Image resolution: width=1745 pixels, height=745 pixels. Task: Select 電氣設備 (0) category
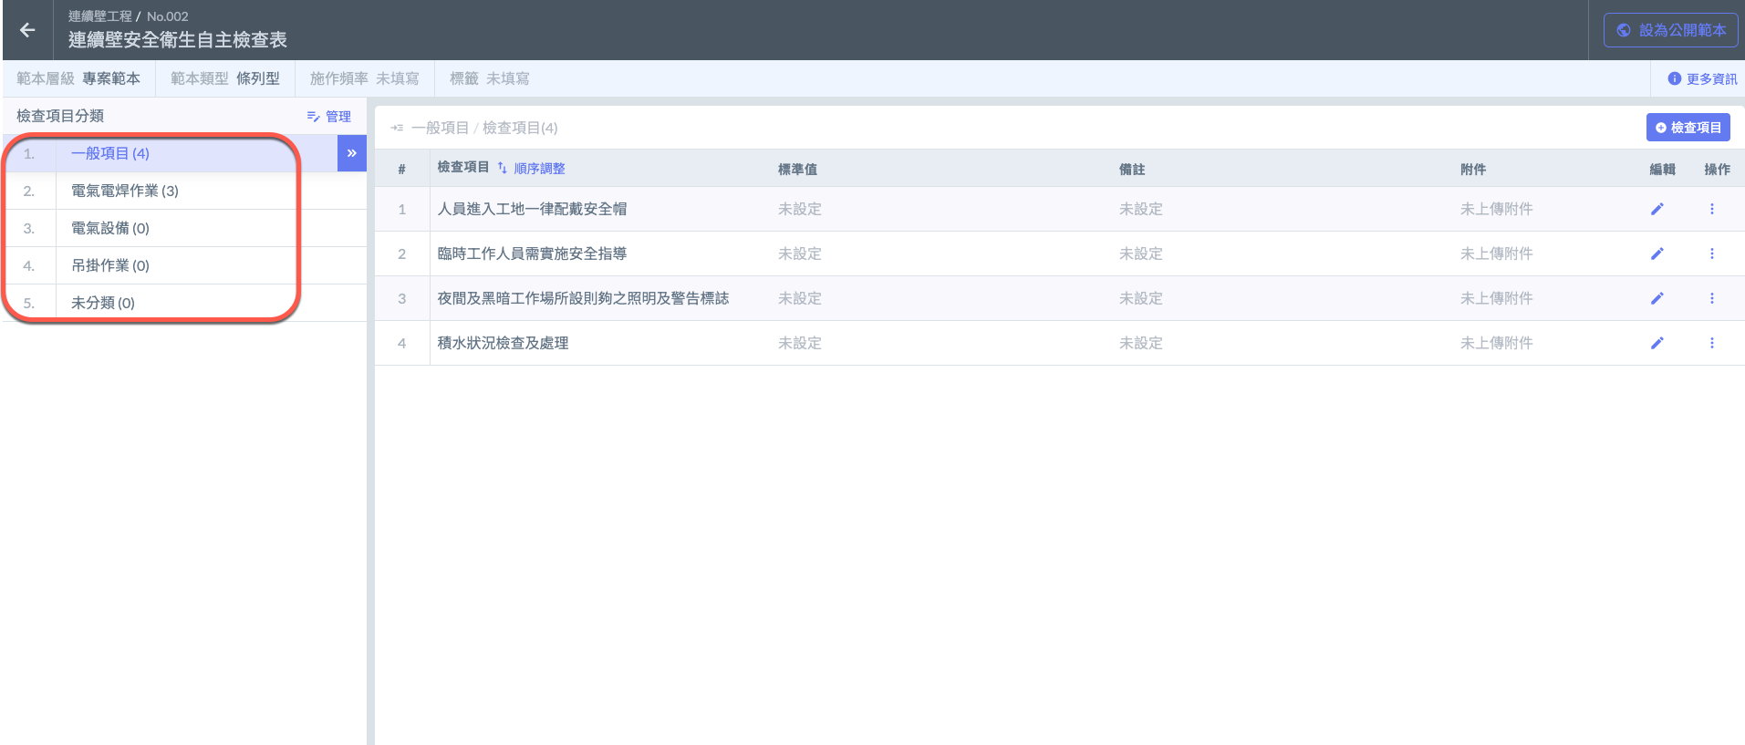[x=110, y=228]
